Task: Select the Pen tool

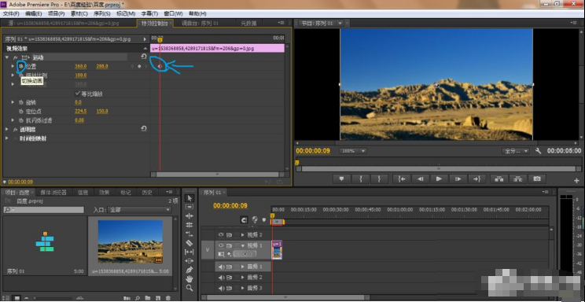Action: click(x=189, y=270)
